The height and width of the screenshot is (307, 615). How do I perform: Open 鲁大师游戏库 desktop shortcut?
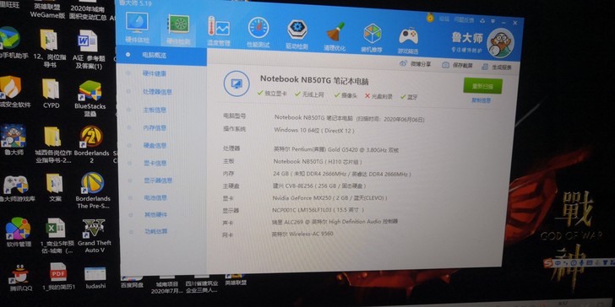(16, 189)
